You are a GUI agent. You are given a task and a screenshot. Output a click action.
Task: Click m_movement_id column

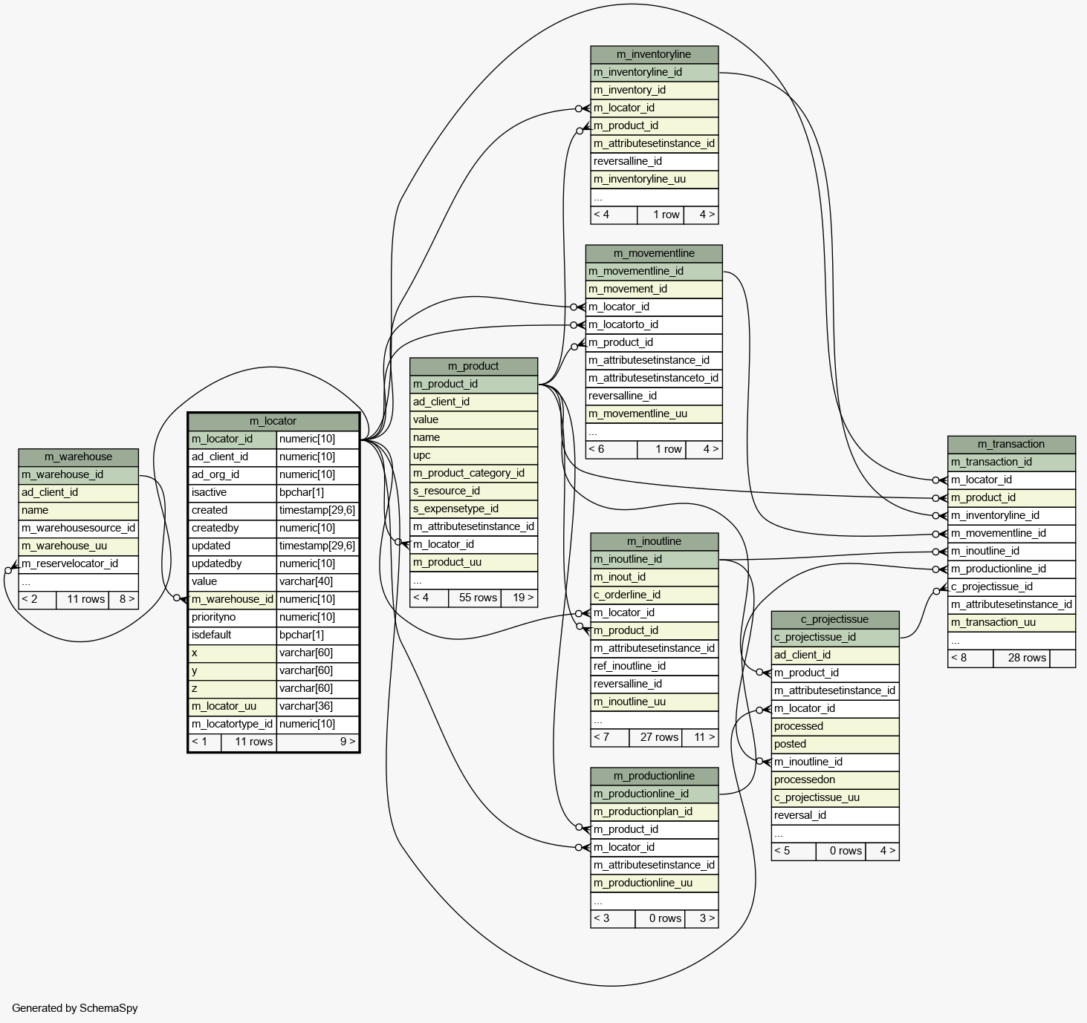[x=654, y=289]
